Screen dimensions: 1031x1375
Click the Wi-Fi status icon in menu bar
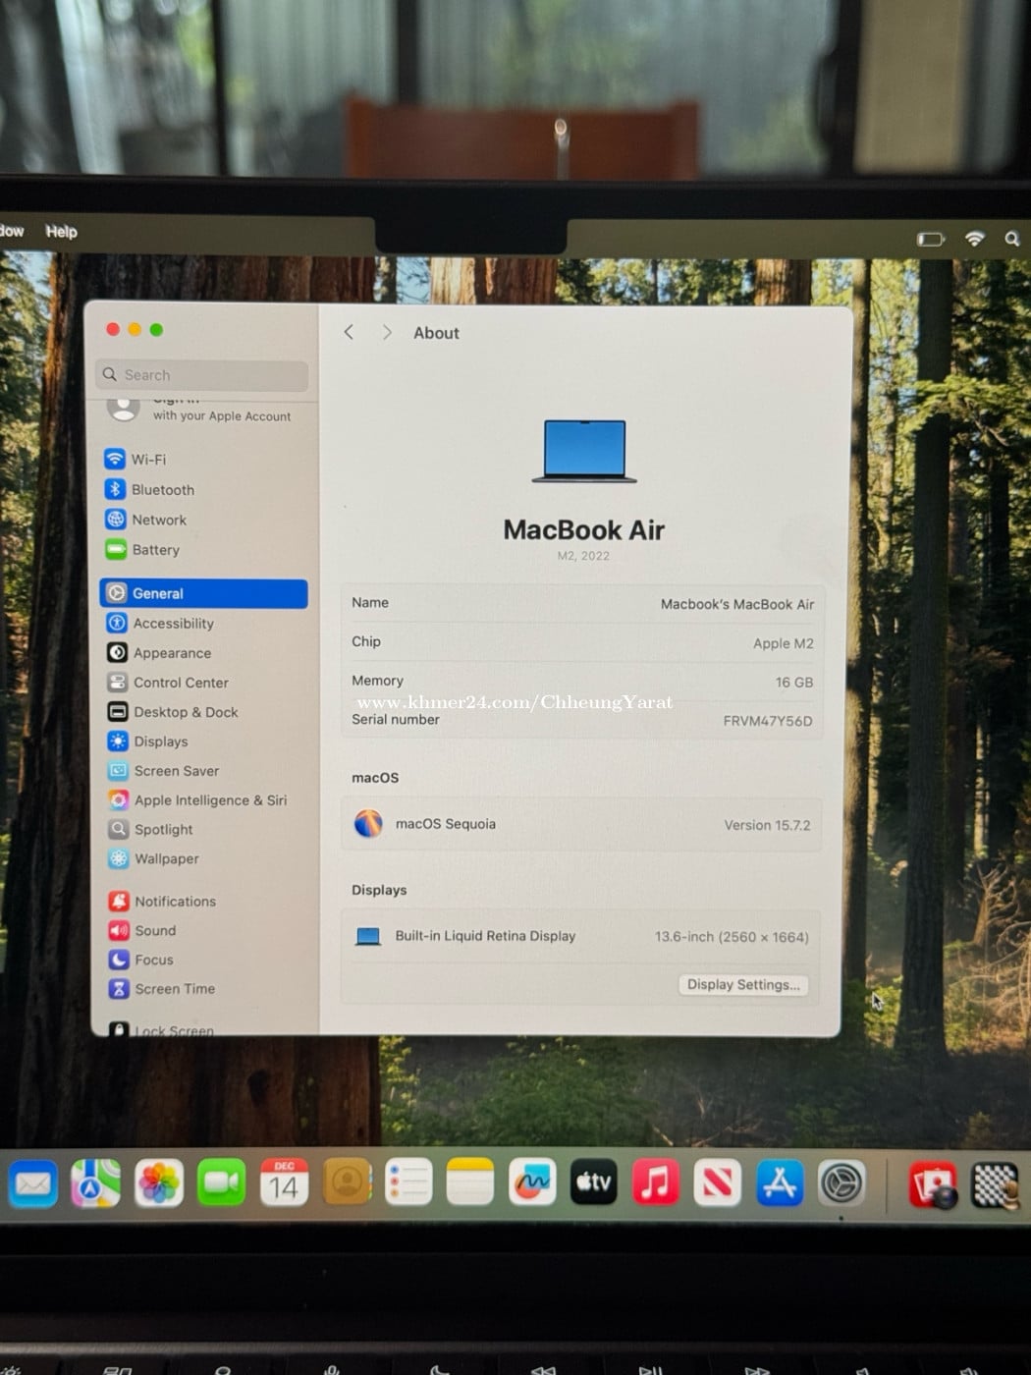(x=974, y=239)
